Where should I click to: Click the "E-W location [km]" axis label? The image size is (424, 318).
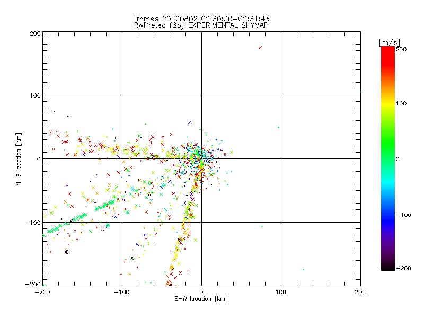pos(201,298)
